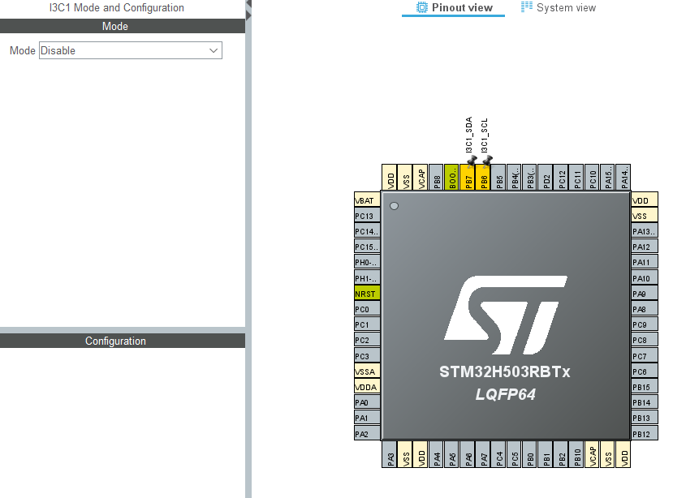Select pin PA4
The image size is (673, 498).
click(437, 455)
